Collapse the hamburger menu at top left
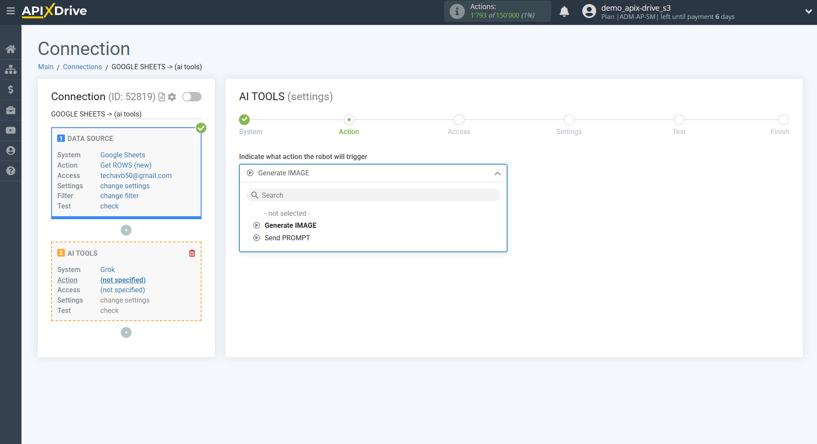The height and width of the screenshot is (444, 817). [x=11, y=11]
